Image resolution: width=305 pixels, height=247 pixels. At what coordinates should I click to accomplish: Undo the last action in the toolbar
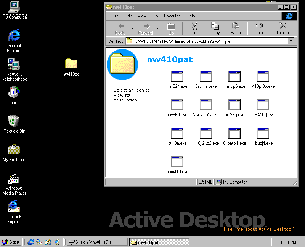(259, 29)
